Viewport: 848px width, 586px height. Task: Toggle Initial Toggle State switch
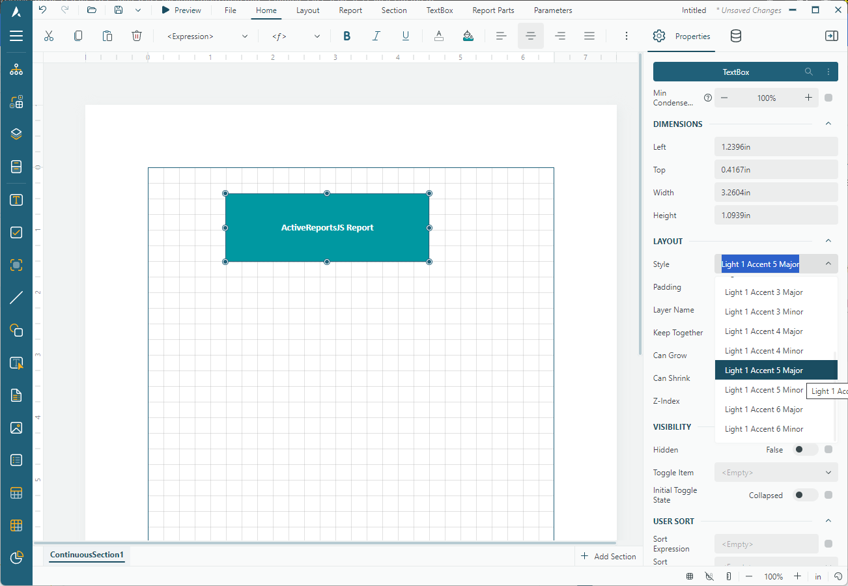[x=805, y=495]
